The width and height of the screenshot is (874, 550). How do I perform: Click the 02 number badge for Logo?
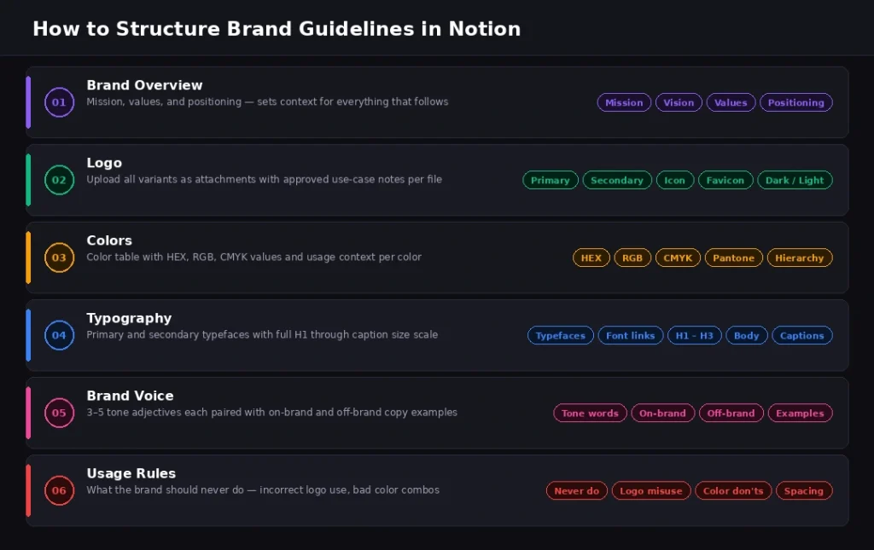pos(59,180)
